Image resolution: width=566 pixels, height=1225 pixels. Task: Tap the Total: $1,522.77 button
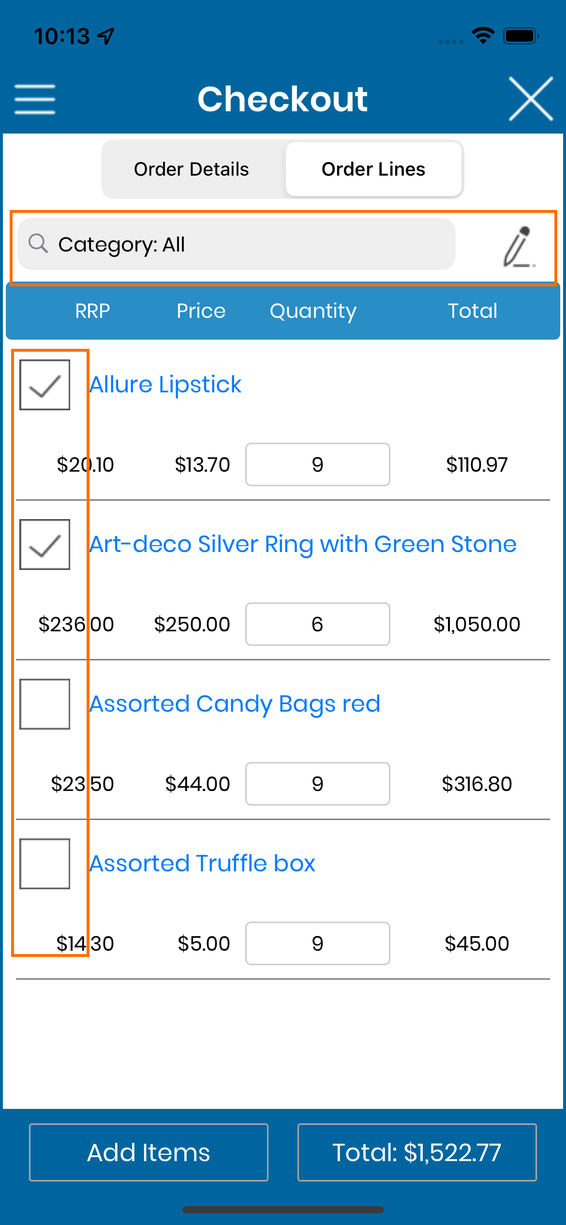pos(417,1152)
